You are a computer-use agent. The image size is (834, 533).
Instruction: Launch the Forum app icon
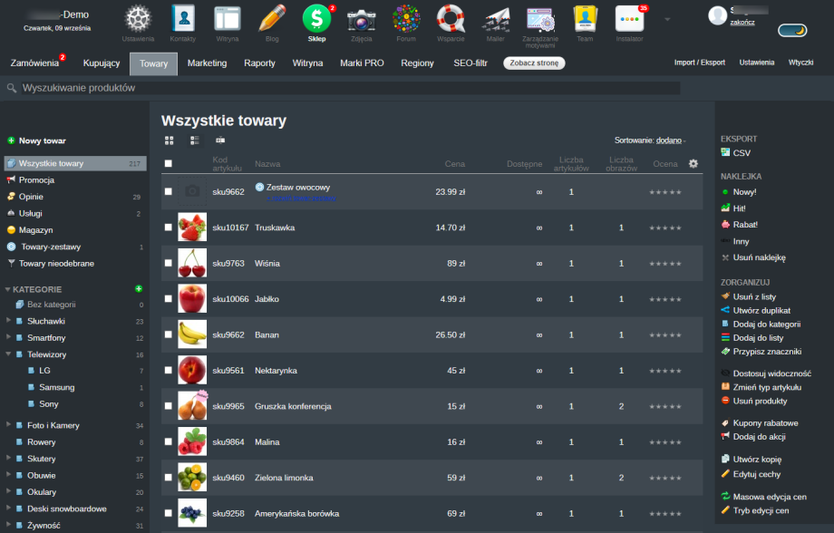(406, 19)
